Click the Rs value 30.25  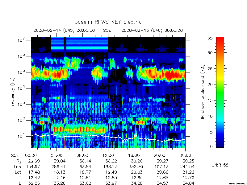(188, 161)
